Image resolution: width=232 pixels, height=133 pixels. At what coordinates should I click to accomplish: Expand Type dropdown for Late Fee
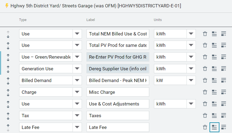tap(77, 127)
